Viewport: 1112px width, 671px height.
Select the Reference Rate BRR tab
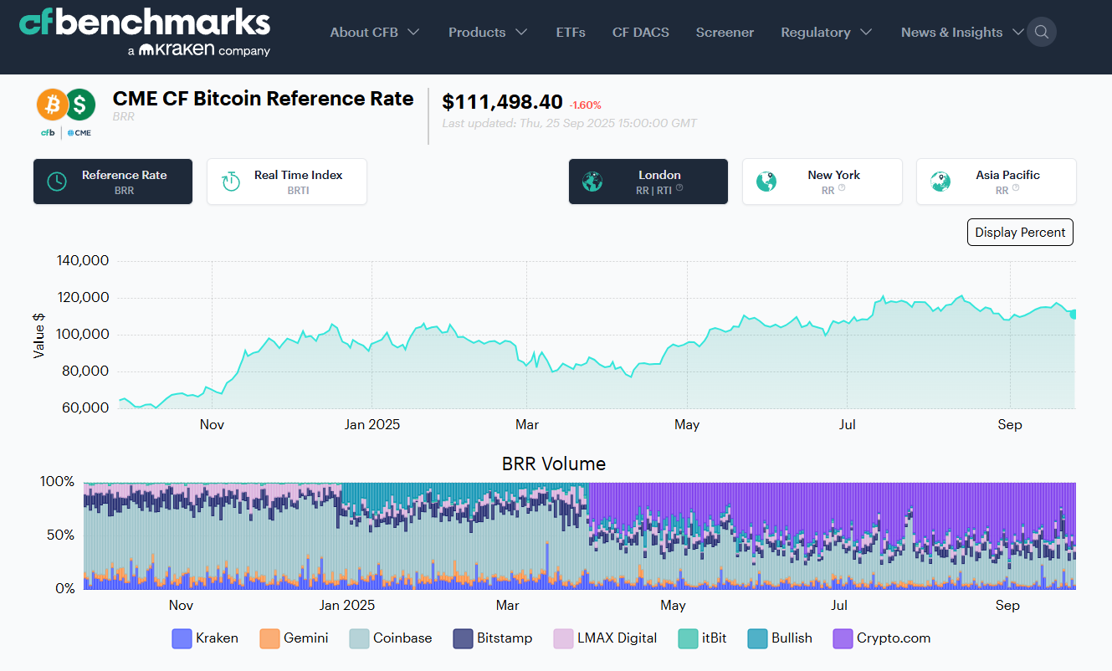click(x=113, y=182)
